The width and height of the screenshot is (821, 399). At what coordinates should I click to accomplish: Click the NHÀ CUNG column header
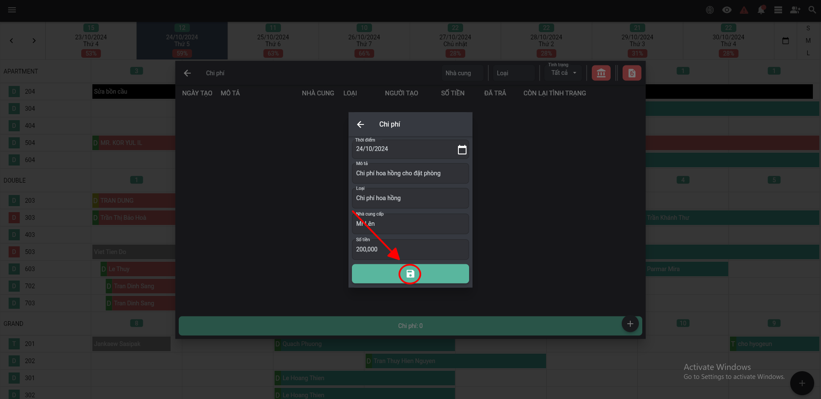click(x=318, y=93)
